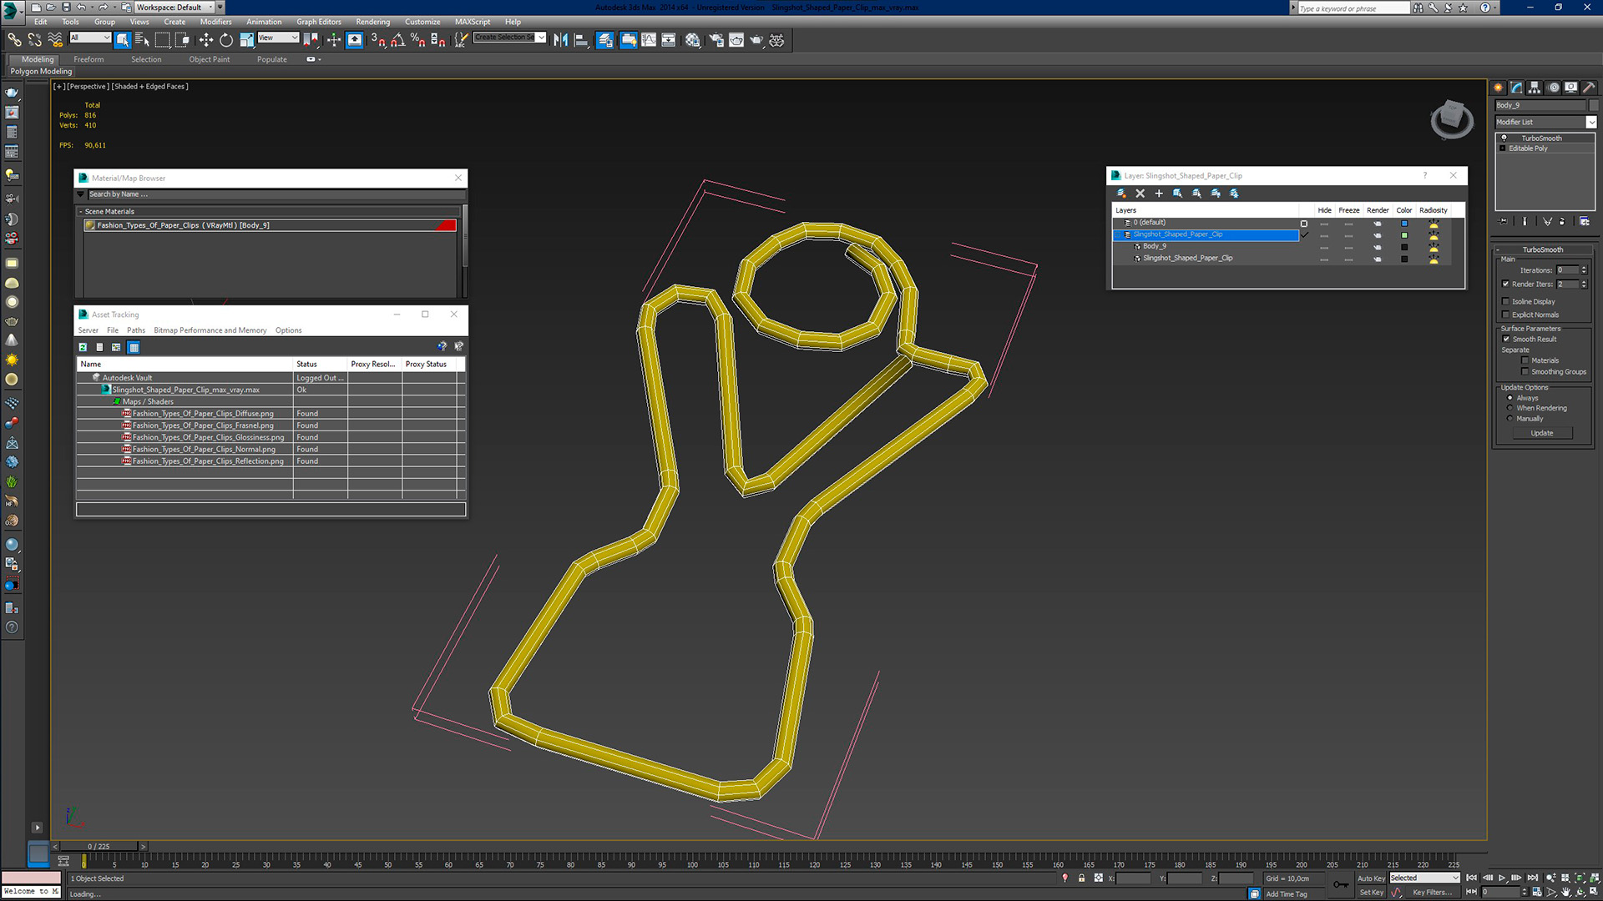Open the Modifier List dropdown
Viewport: 1603px width, 901px height.
1590,122
